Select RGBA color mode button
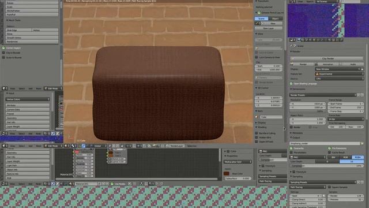This screenshot has width=369, height=208. (357, 157)
